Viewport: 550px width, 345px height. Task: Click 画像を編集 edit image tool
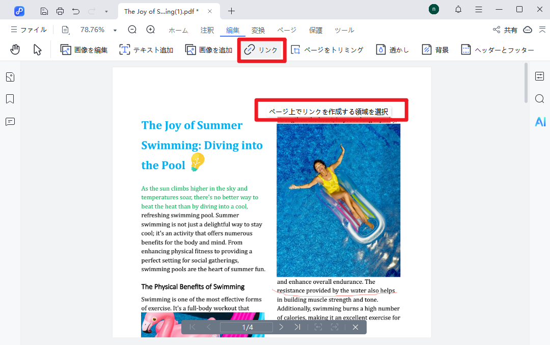click(x=84, y=50)
